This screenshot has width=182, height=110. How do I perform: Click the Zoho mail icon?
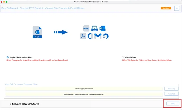(86, 28)
